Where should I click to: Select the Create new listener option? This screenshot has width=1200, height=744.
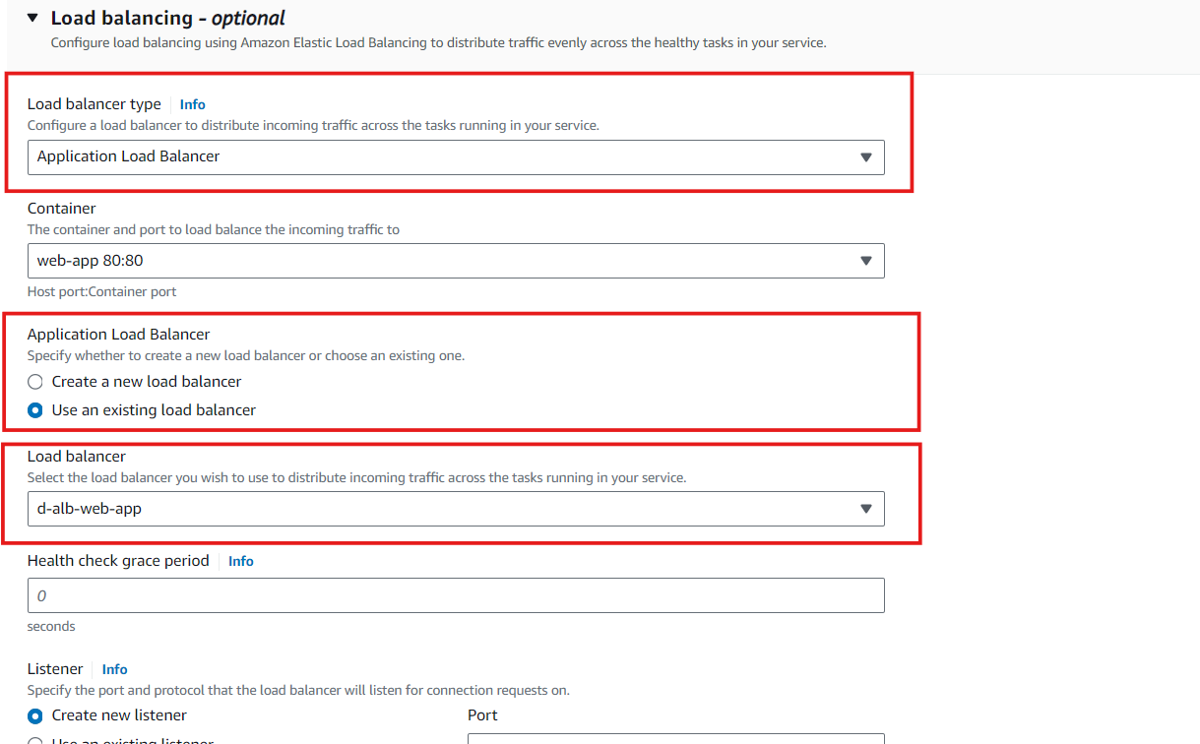tap(34, 715)
